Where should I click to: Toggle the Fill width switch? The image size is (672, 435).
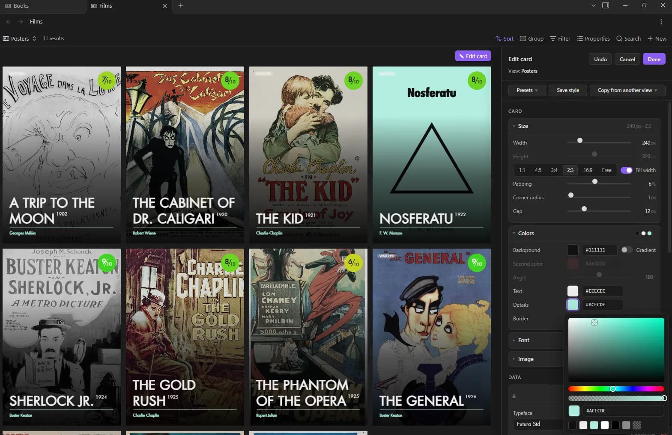coord(627,170)
